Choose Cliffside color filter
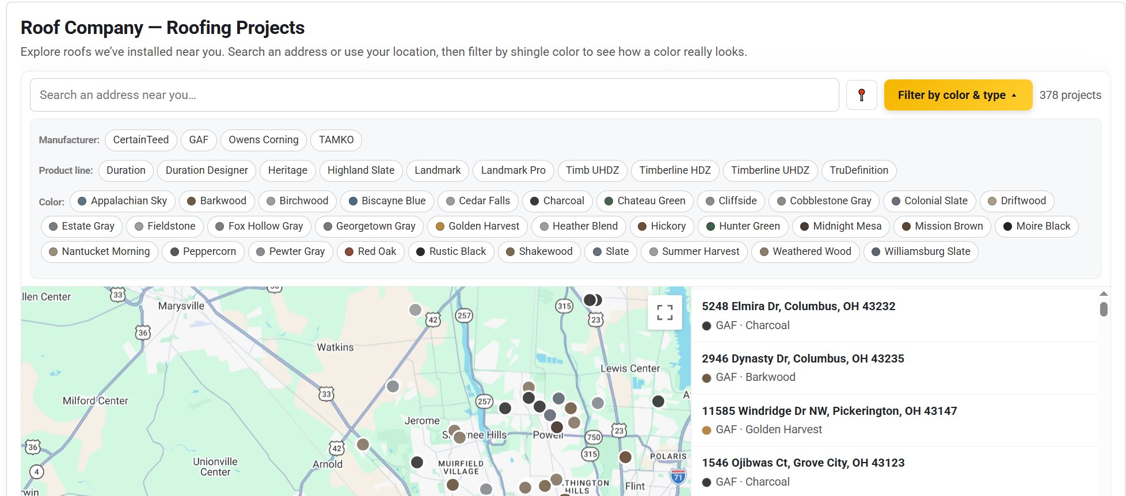This screenshot has width=1126, height=496. [732, 201]
